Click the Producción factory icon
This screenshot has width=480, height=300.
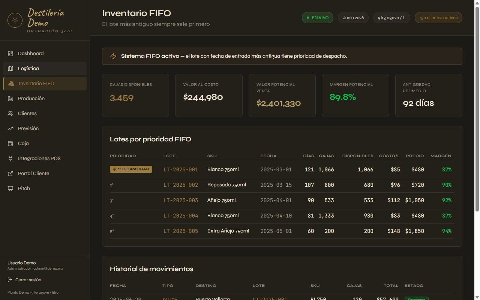10,99
